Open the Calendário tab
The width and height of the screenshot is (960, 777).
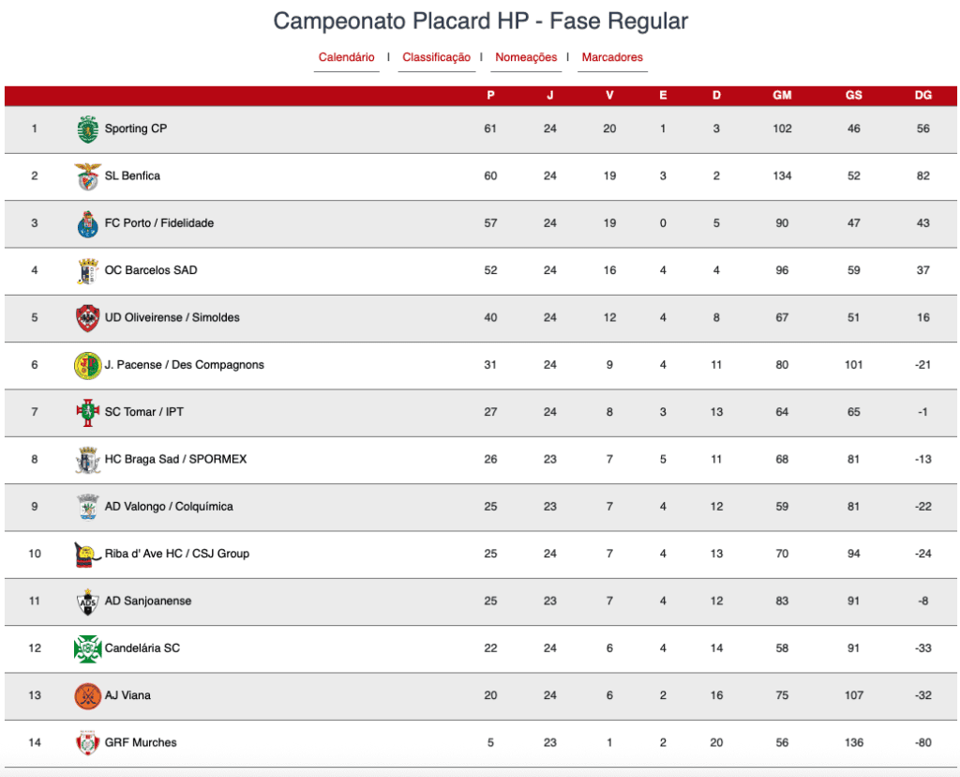pos(347,57)
